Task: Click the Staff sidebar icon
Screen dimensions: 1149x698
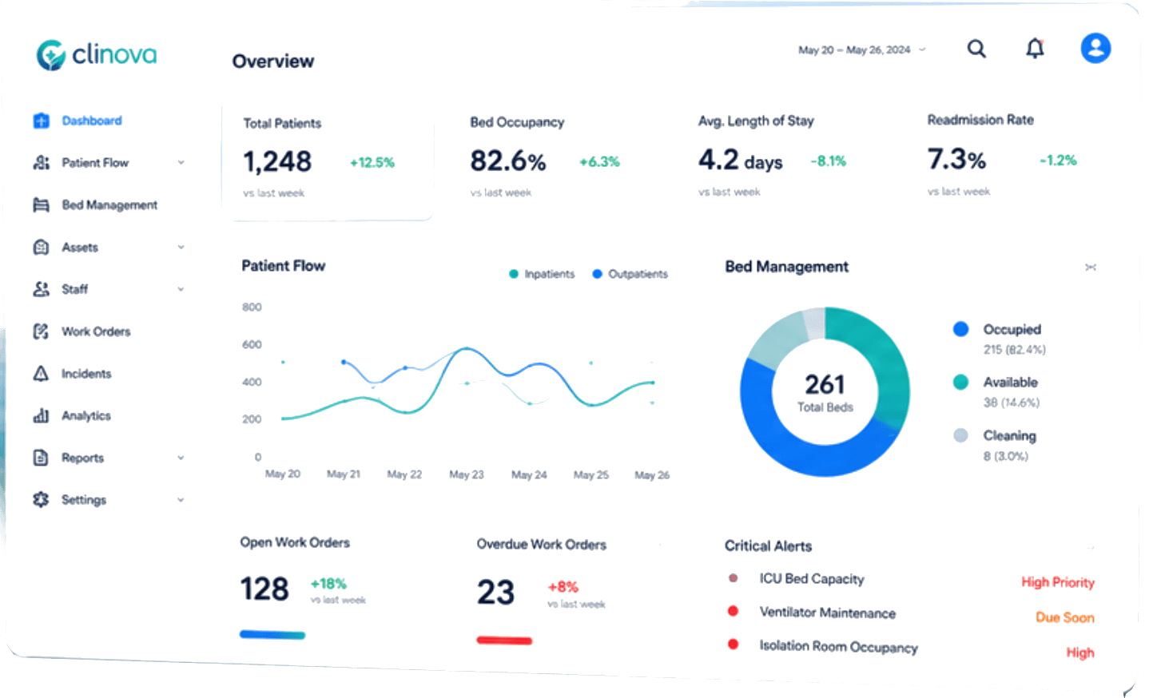Action: coord(42,289)
